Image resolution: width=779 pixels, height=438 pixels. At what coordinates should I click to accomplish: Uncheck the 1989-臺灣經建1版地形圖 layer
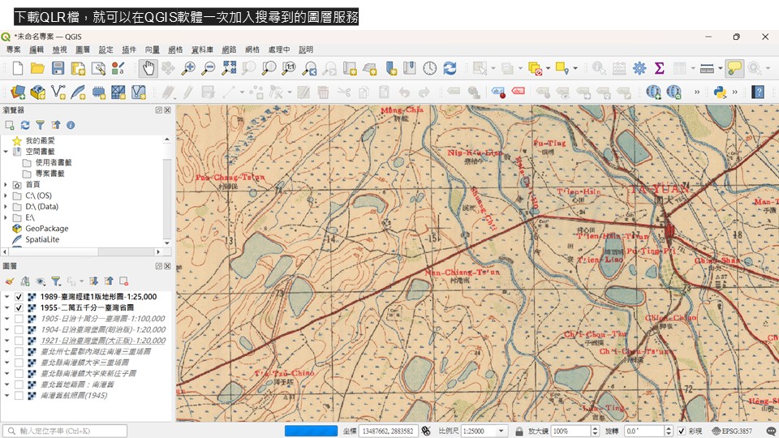click(x=19, y=297)
